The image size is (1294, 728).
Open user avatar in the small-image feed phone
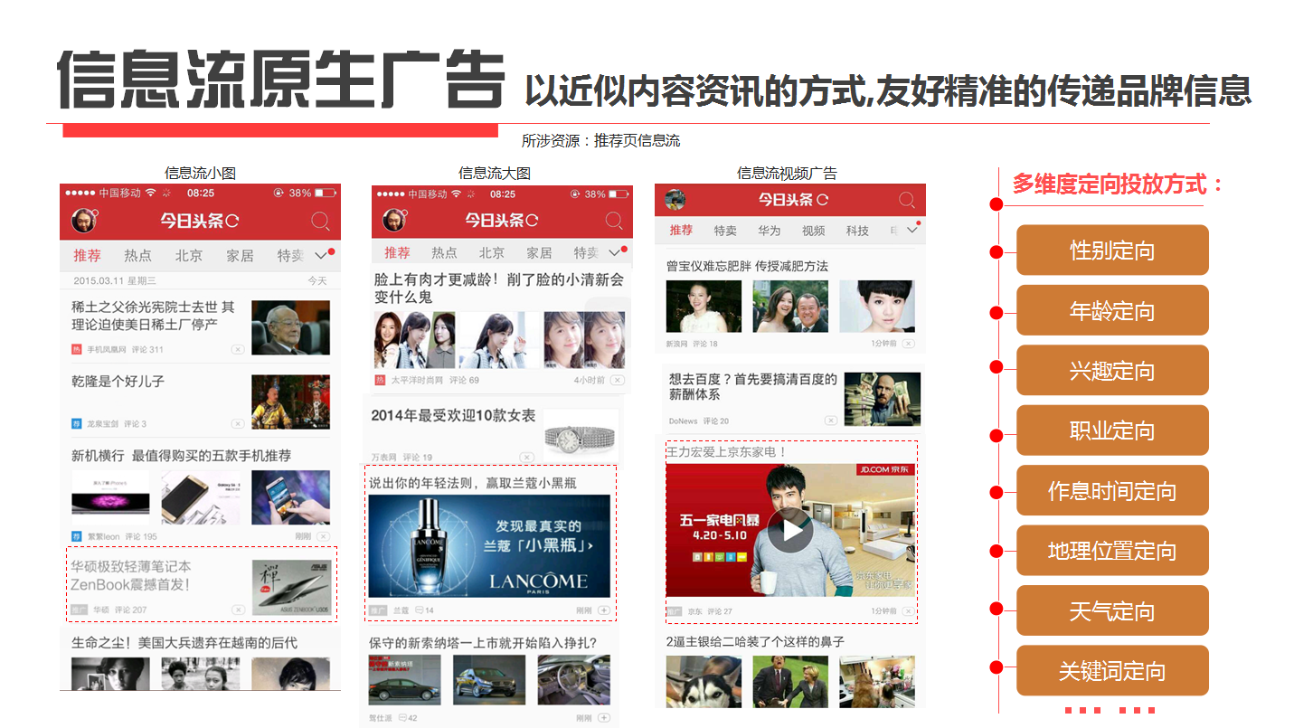coord(84,220)
